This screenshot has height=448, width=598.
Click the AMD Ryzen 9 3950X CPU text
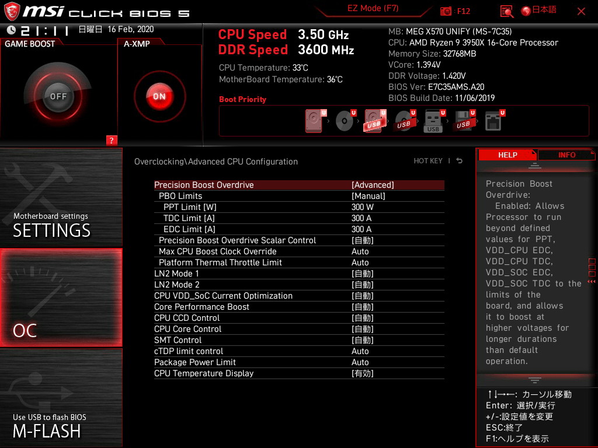473,43
